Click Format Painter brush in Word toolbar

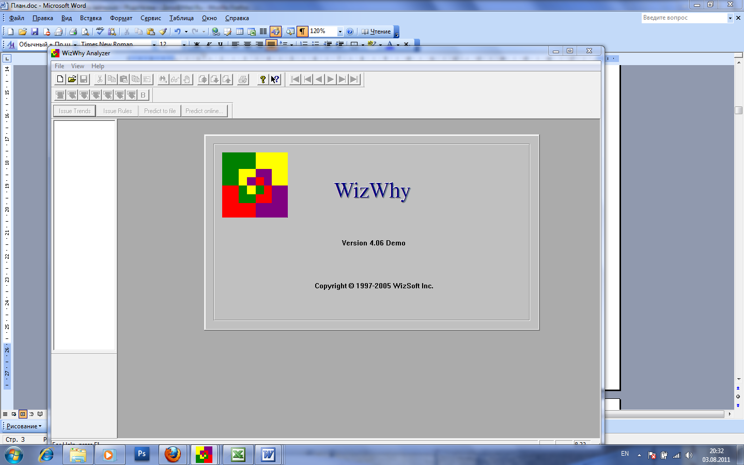pos(163,32)
